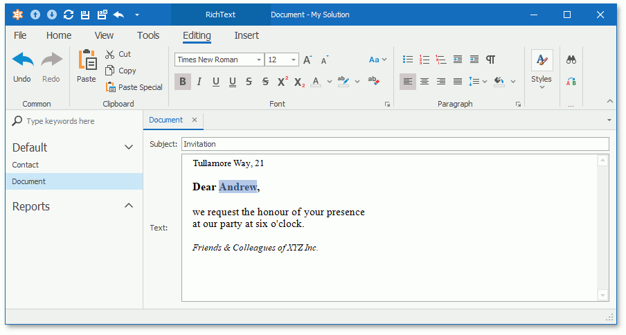Click Save and Close icon in title bar
626x335 pixels.
102,15
